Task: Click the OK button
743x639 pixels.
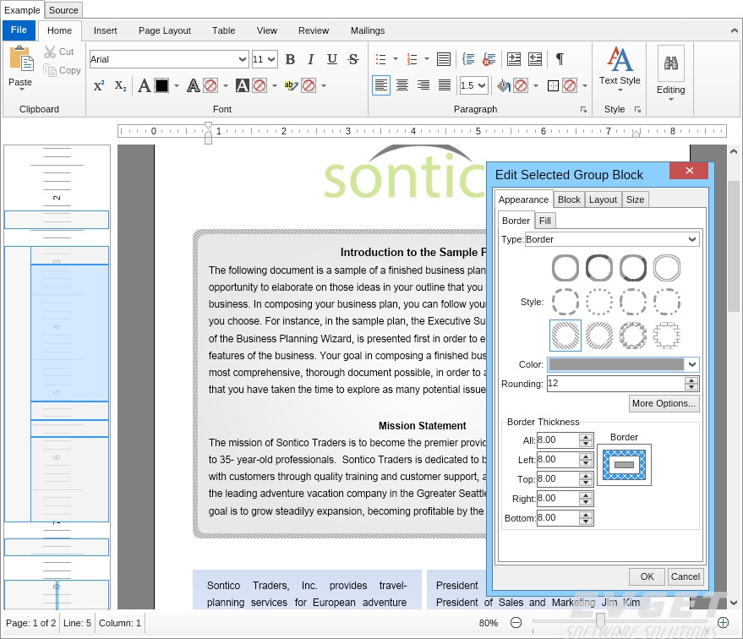Action: 647,576
